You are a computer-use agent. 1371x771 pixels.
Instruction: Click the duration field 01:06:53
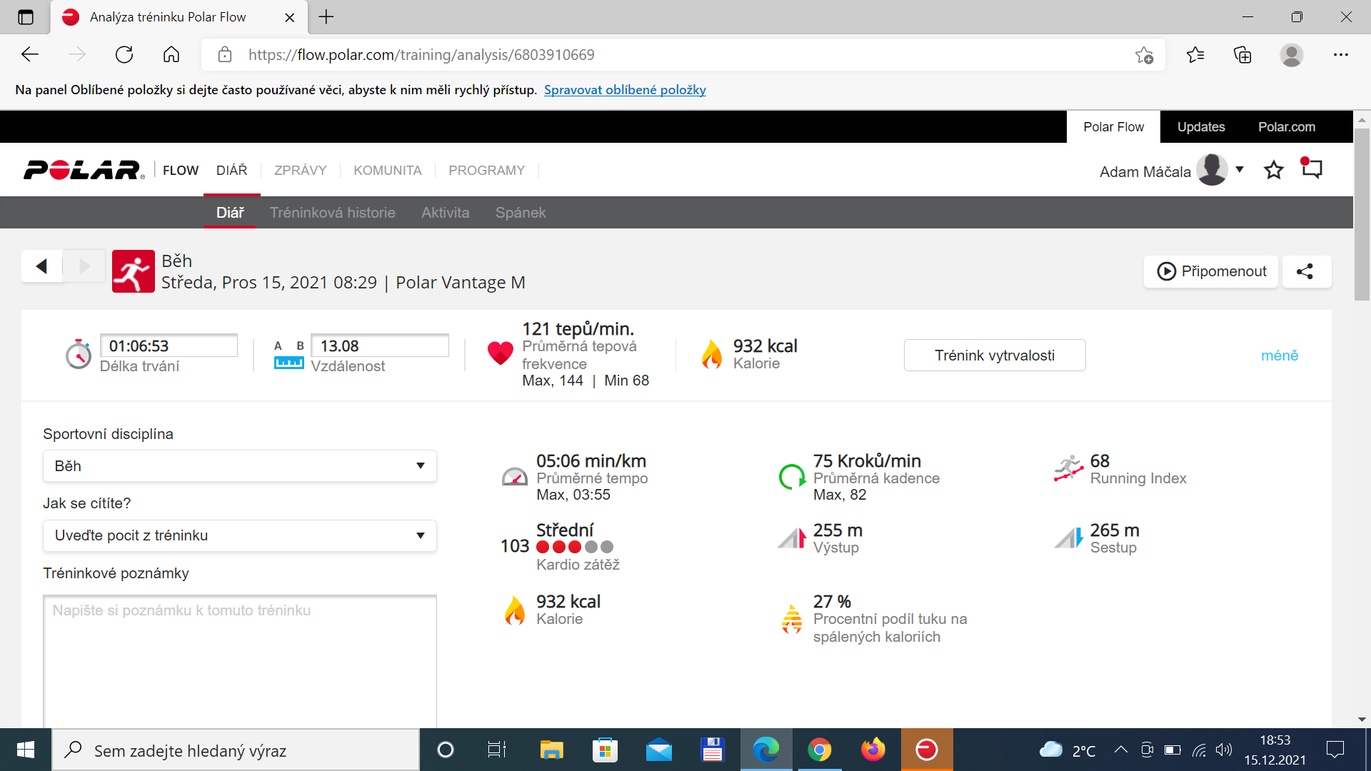[x=169, y=346]
